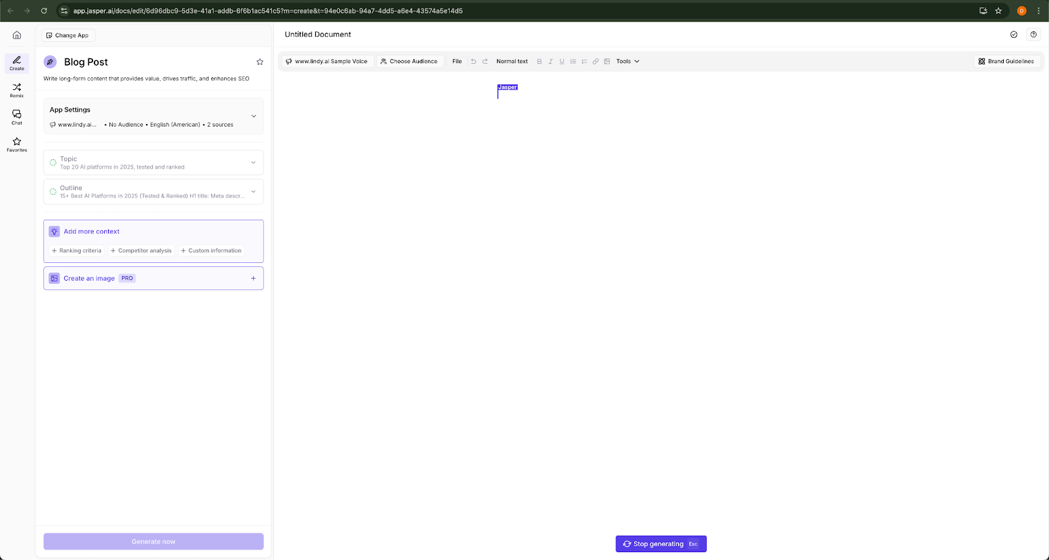
Task: Stop generating the document
Action: [x=661, y=544]
